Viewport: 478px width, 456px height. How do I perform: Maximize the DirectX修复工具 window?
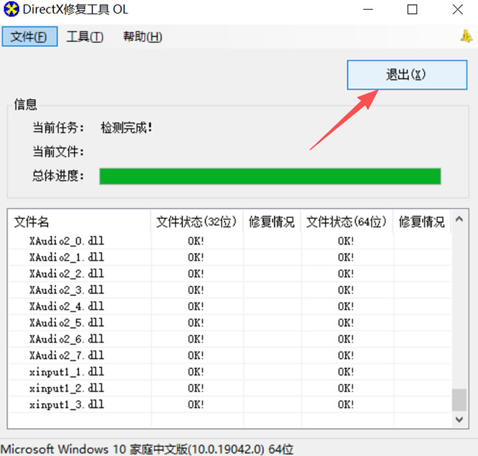(412, 10)
